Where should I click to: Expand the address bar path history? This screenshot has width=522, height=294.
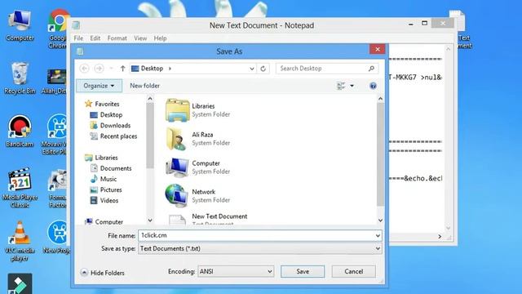[x=252, y=69]
